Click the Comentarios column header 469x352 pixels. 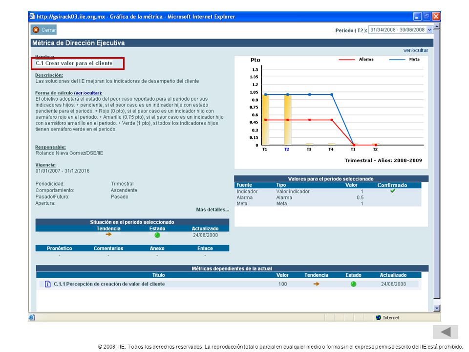(108, 248)
